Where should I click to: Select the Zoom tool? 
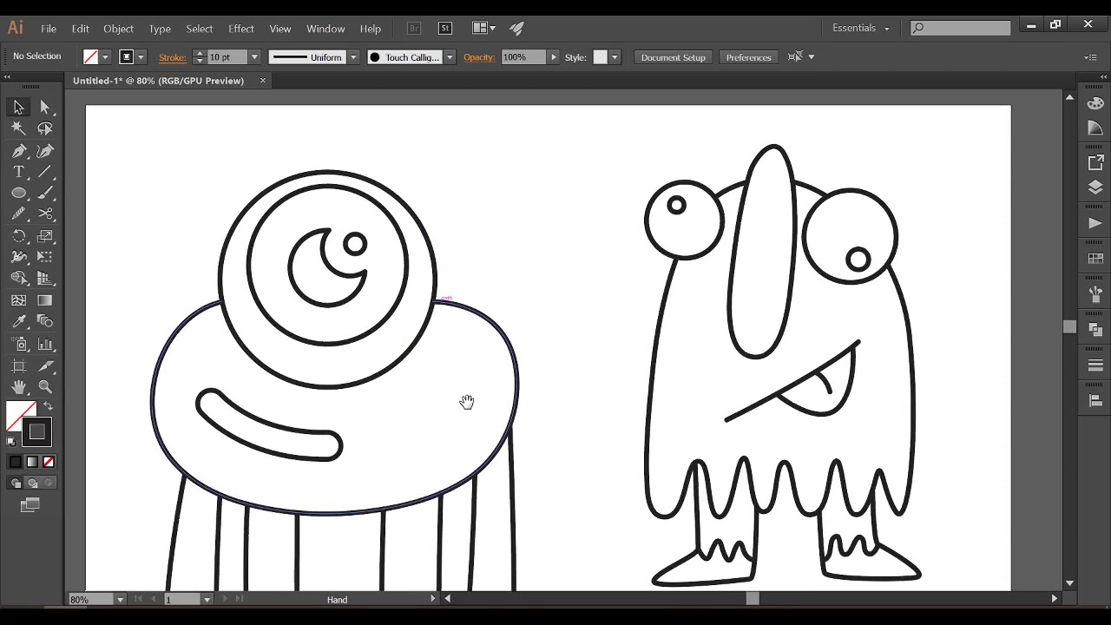point(45,387)
